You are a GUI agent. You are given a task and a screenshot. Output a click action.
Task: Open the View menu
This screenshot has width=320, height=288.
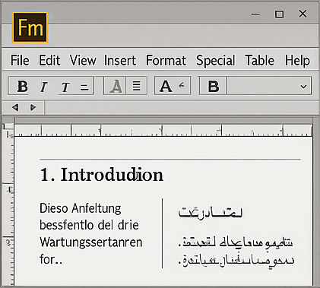coord(83,60)
